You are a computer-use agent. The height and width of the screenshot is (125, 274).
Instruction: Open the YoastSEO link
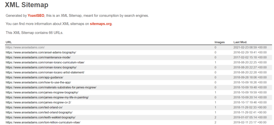[x=36, y=16]
